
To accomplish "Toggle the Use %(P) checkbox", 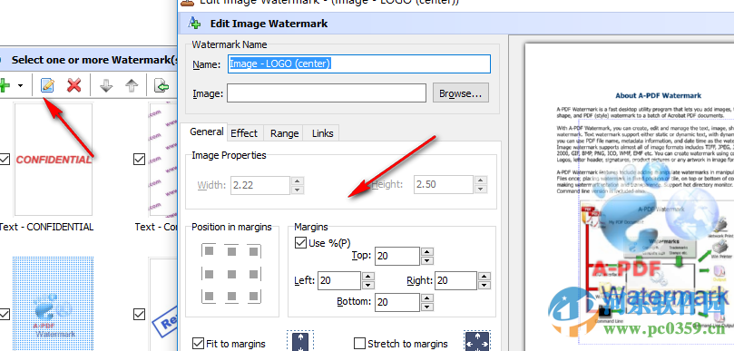I will pyautogui.click(x=300, y=243).
